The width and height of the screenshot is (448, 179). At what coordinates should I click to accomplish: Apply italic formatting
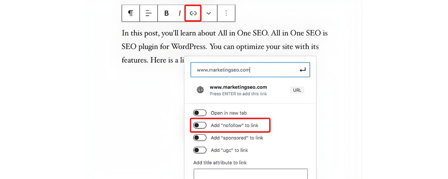tap(179, 13)
